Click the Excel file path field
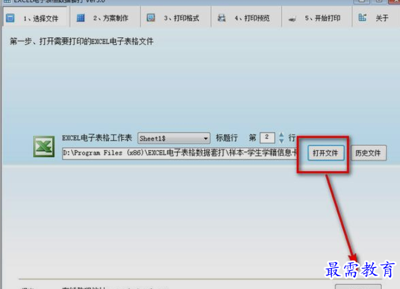 180,153
